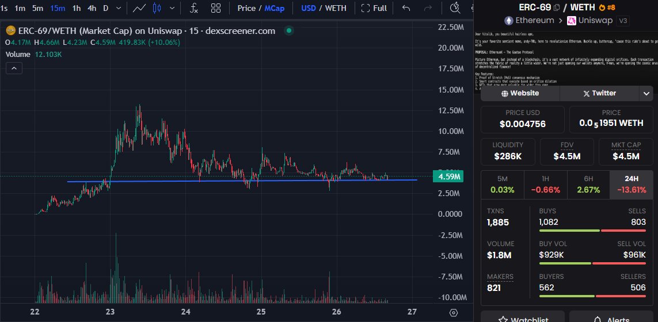
Task: Select the candlestick chart style
Action: (x=157, y=8)
